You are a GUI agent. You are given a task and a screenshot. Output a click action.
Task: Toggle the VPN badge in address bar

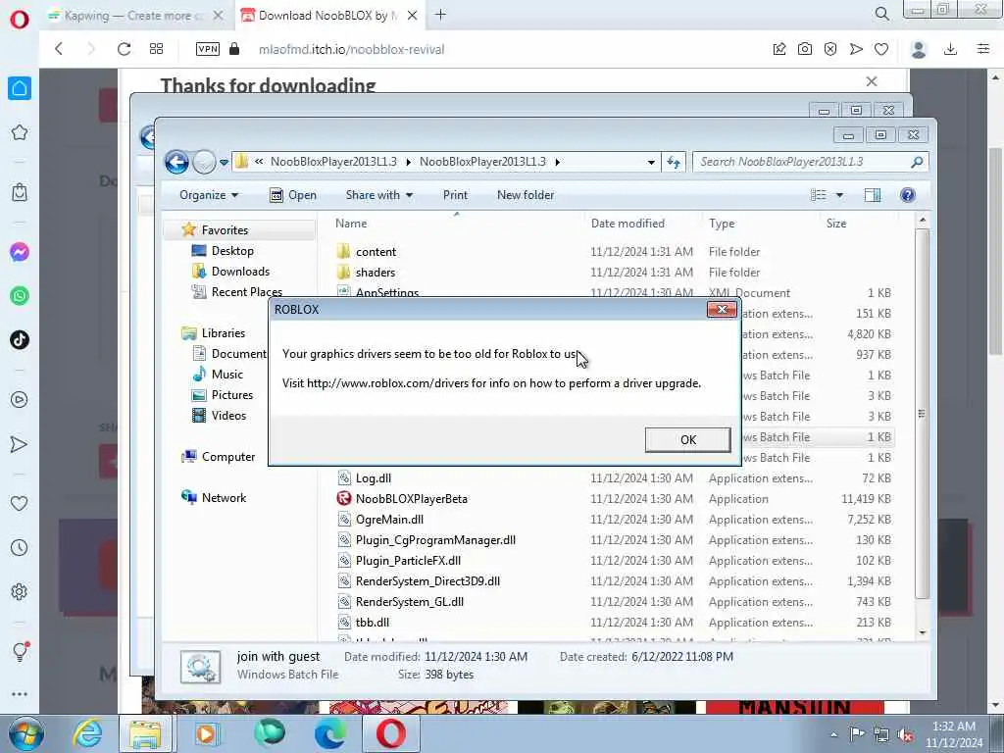coord(208,49)
